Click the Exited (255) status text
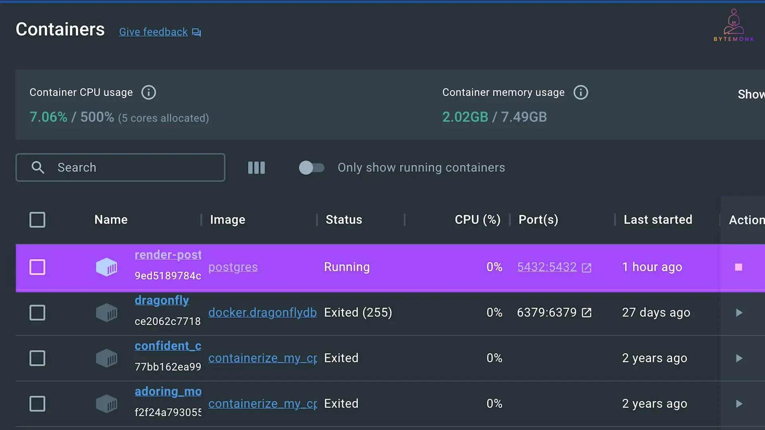Viewport: 765px width, 430px height. pos(358,313)
